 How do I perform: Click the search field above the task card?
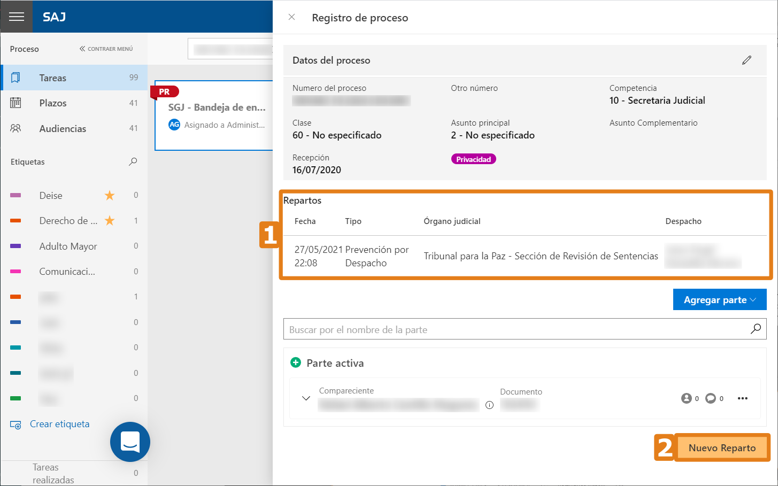(x=230, y=49)
